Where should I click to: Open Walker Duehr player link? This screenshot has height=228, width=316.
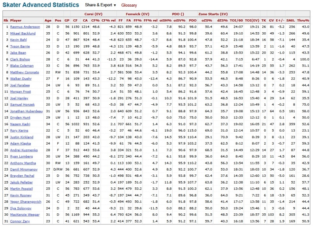[21, 78]
